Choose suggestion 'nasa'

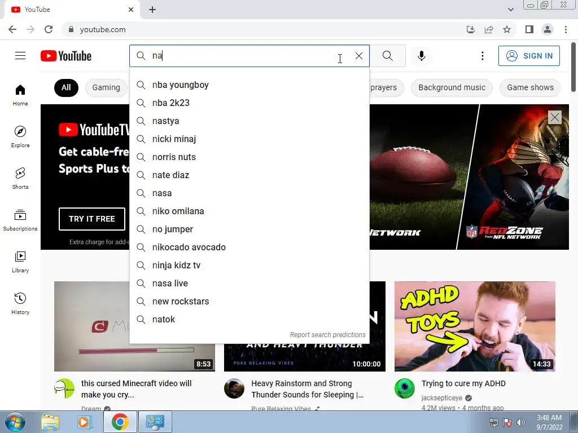point(249,193)
